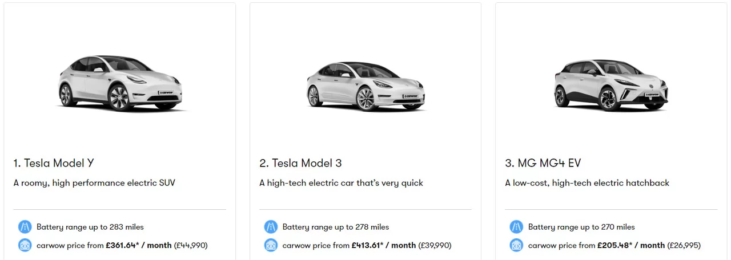
Task: Select the Tesla Model 3 battery range icon
Action: 271,227
